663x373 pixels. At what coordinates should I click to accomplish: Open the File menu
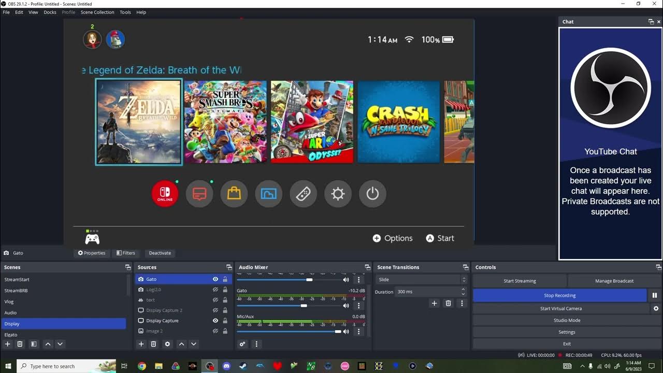click(x=6, y=12)
